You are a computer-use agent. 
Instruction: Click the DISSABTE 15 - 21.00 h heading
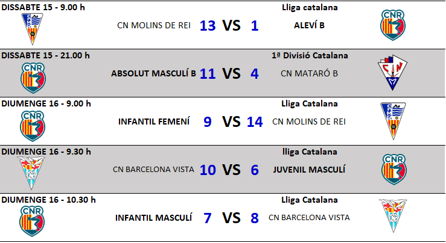click(x=46, y=55)
